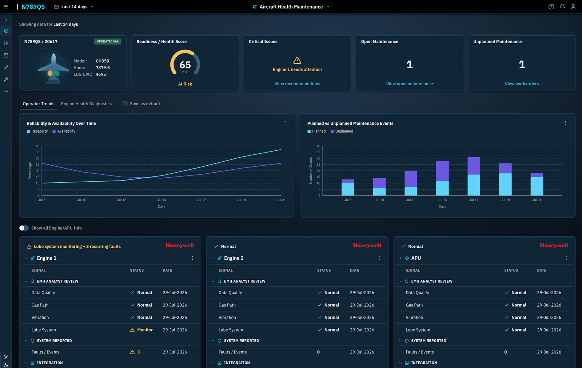The height and width of the screenshot is (368, 582).
Task: Toggle the Reliability legend swatch
Action: pos(28,131)
